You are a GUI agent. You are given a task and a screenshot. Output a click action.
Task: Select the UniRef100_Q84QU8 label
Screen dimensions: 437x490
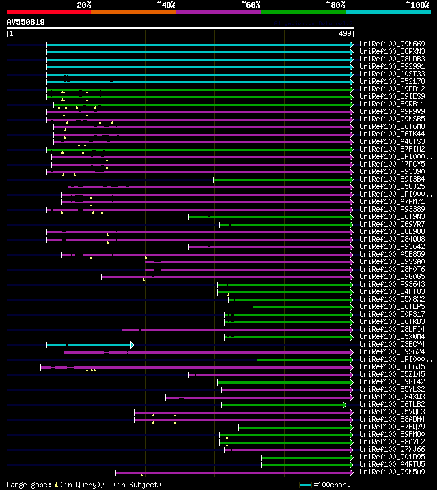tap(392, 239)
